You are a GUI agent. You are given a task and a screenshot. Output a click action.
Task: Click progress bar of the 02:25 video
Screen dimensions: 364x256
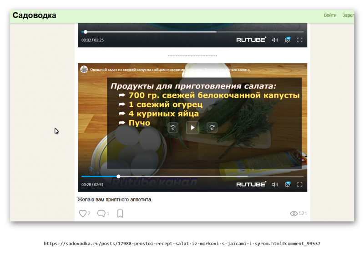tap(192, 32)
